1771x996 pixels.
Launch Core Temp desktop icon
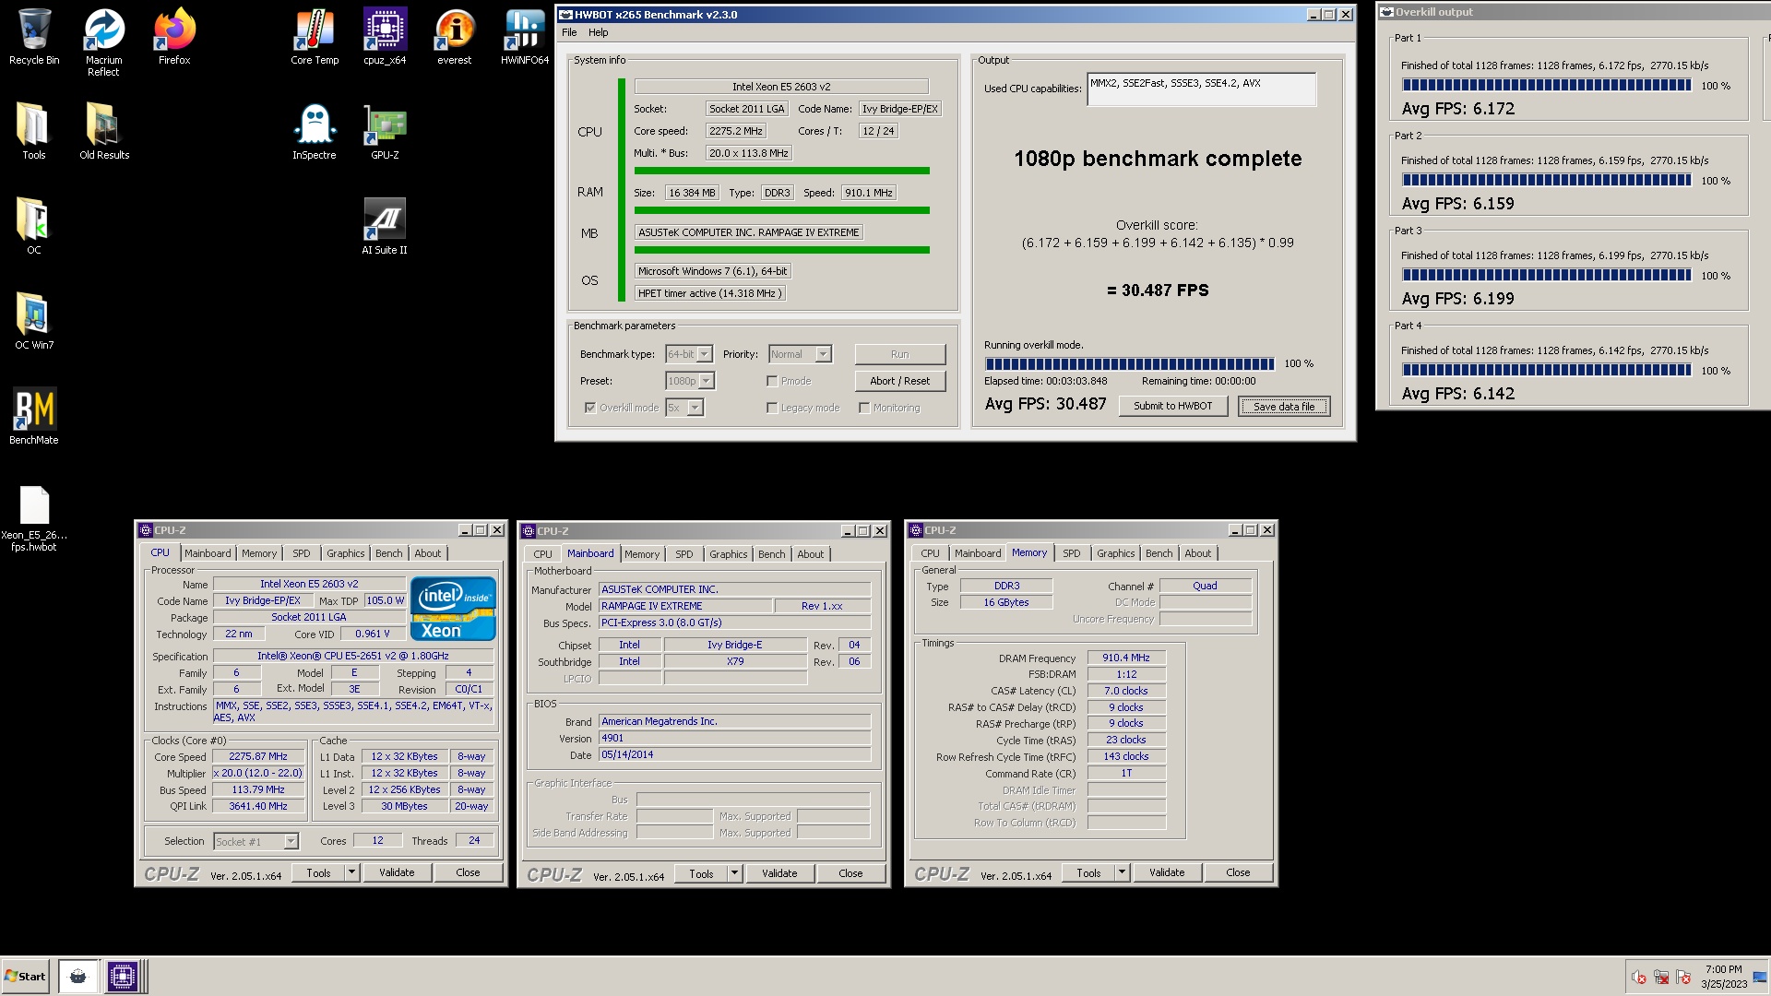click(x=315, y=37)
